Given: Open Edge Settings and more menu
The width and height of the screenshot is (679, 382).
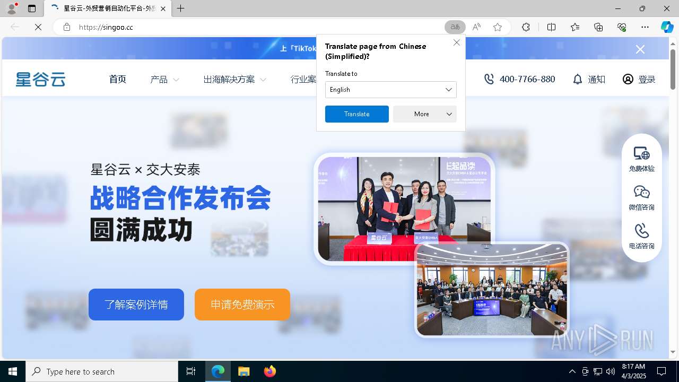Looking at the screenshot, I should tap(645, 27).
